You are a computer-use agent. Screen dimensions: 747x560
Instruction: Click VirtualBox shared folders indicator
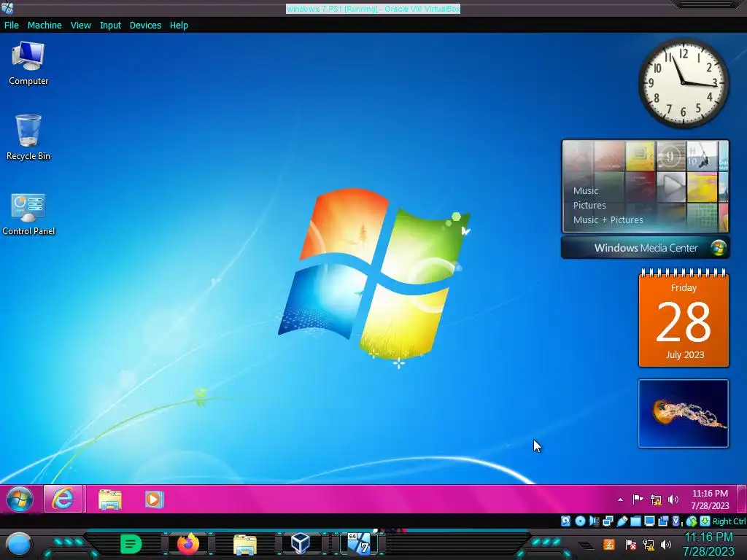(635, 521)
